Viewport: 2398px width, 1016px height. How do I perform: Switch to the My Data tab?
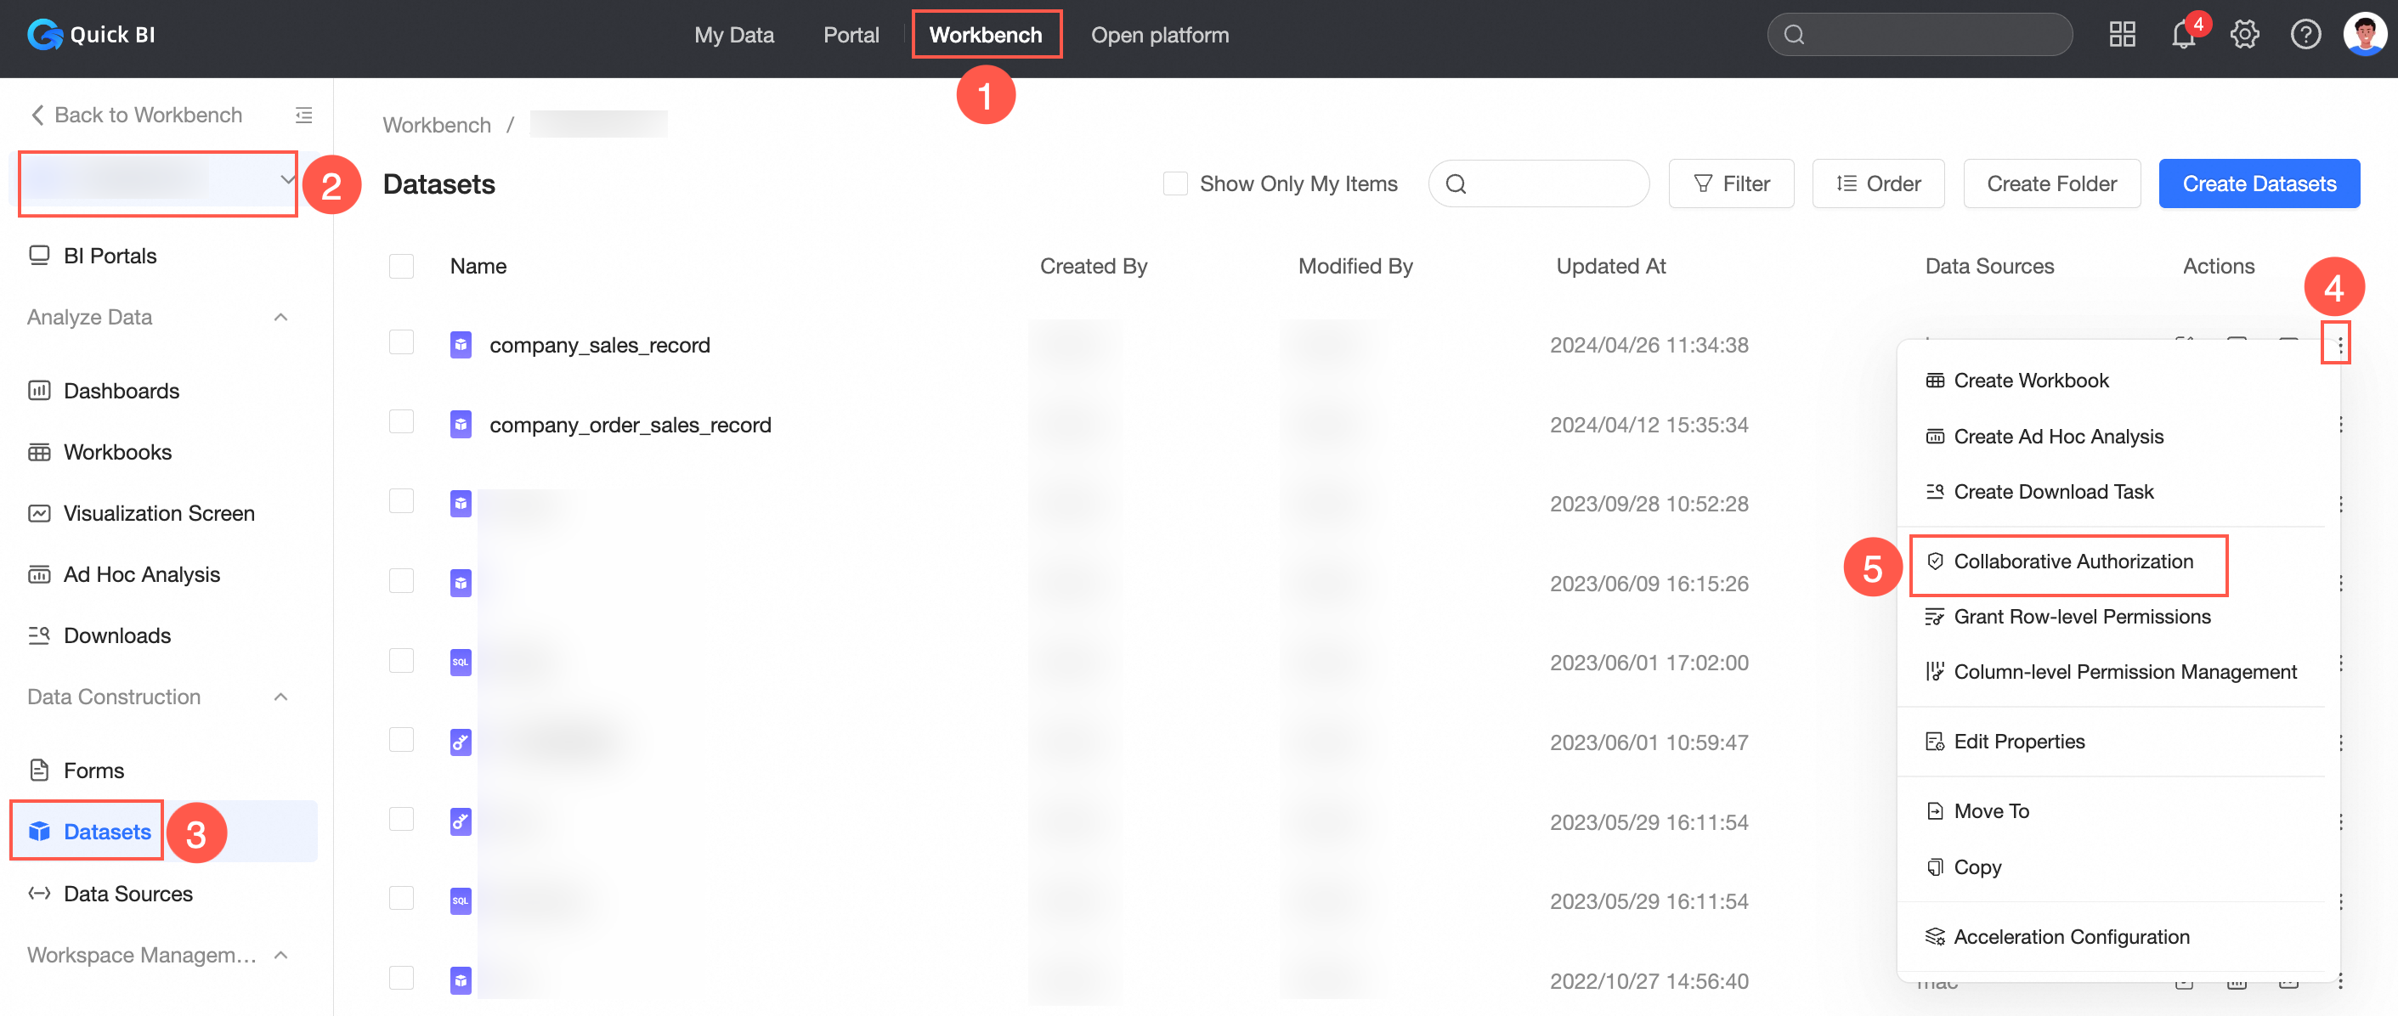pos(733,36)
